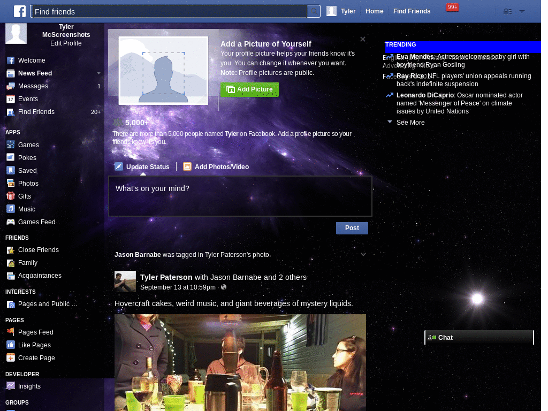The image size is (548, 411).
Task: Click the Post button
Action: pyautogui.click(x=352, y=228)
